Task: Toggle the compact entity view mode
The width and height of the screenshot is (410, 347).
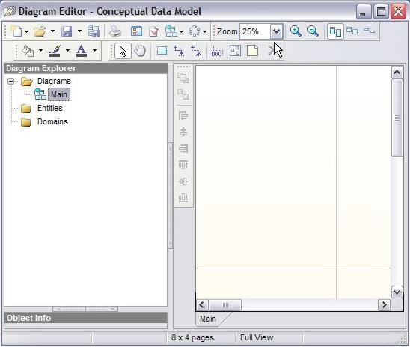Action: pos(369,31)
